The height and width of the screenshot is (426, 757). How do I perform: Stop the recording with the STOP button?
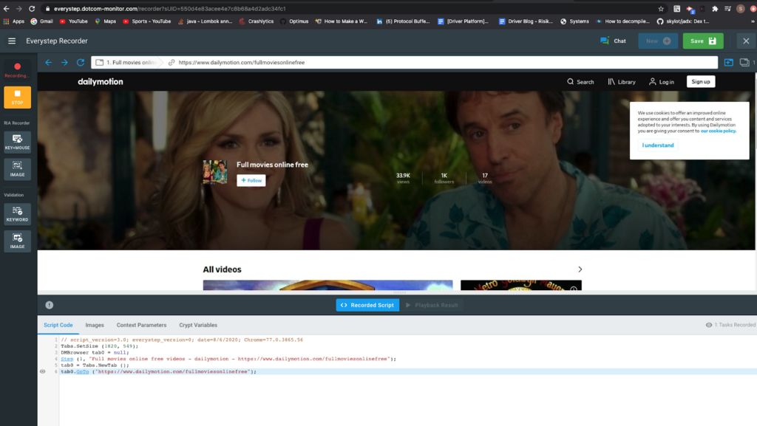pyautogui.click(x=18, y=97)
